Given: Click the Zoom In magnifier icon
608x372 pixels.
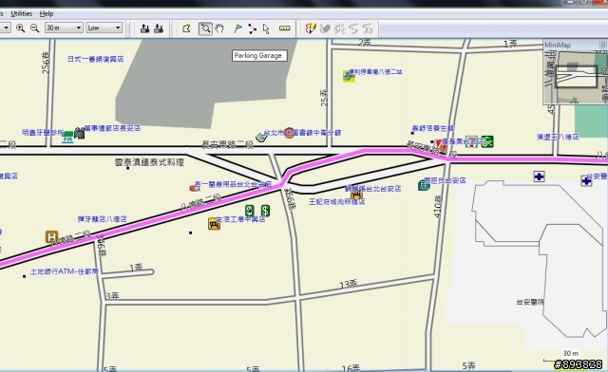Looking at the screenshot, I should [x=20, y=28].
